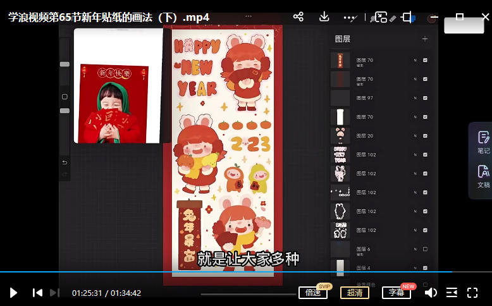The height and width of the screenshot is (306, 492).
Task: Click the share icon in the top bar
Action: pos(298,17)
